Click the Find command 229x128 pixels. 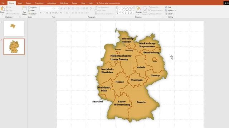168,7
